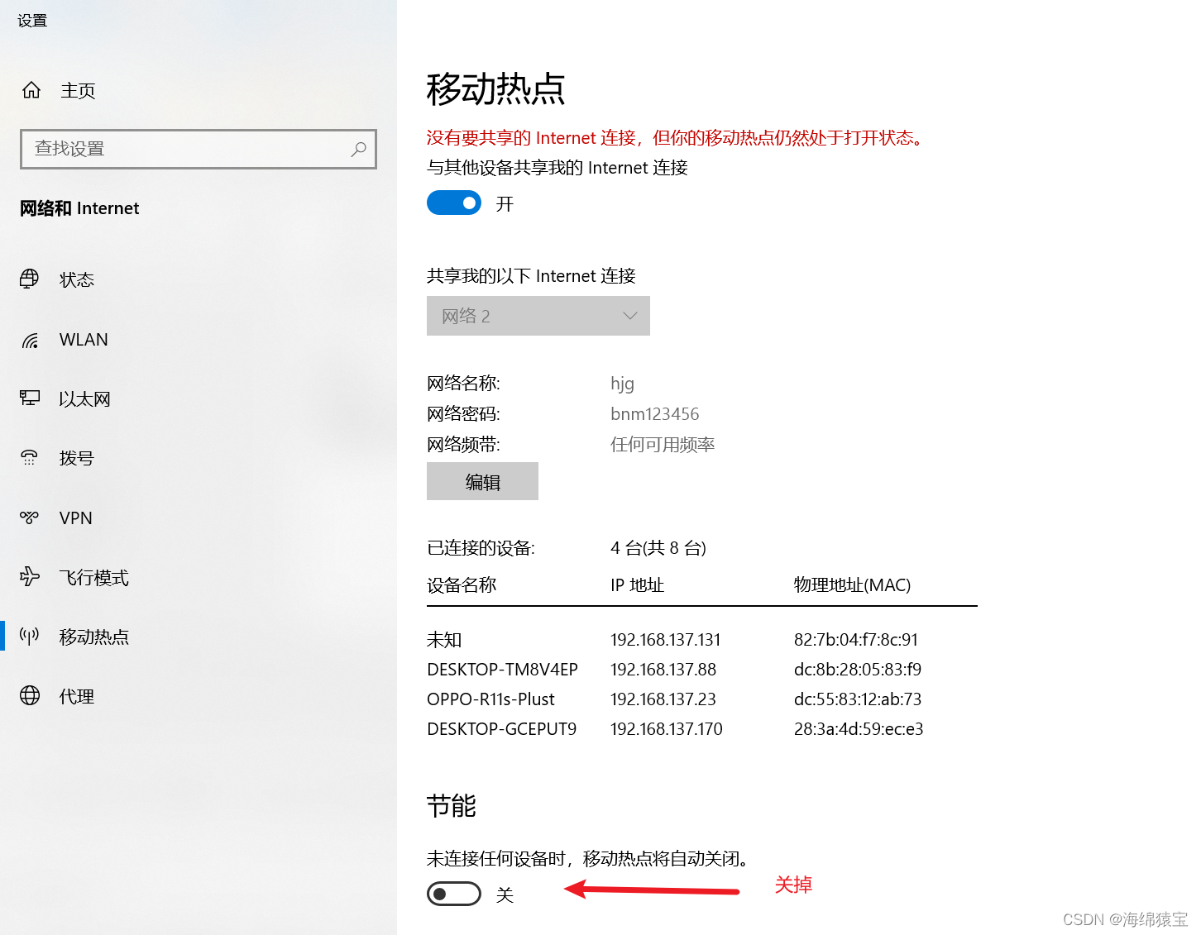Click 物理地址(MAC) column header

coord(852,585)
